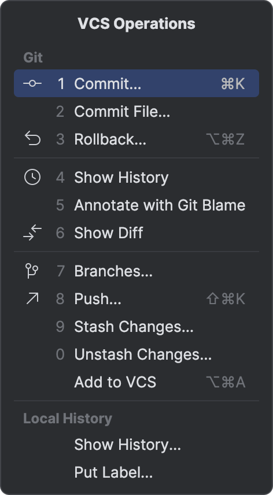Click the Rollback curved arrow icon
Image resolution: width=273 pixels, height=495 pixels.
pyautogui.click(x=32, y=139)
